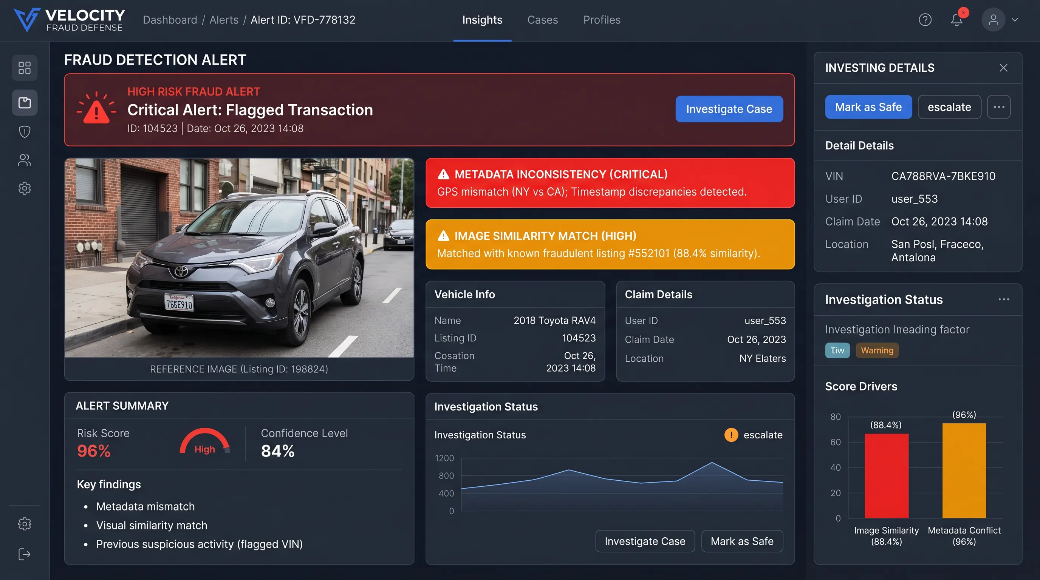Switch to the Cases tab

click(543, 20)
